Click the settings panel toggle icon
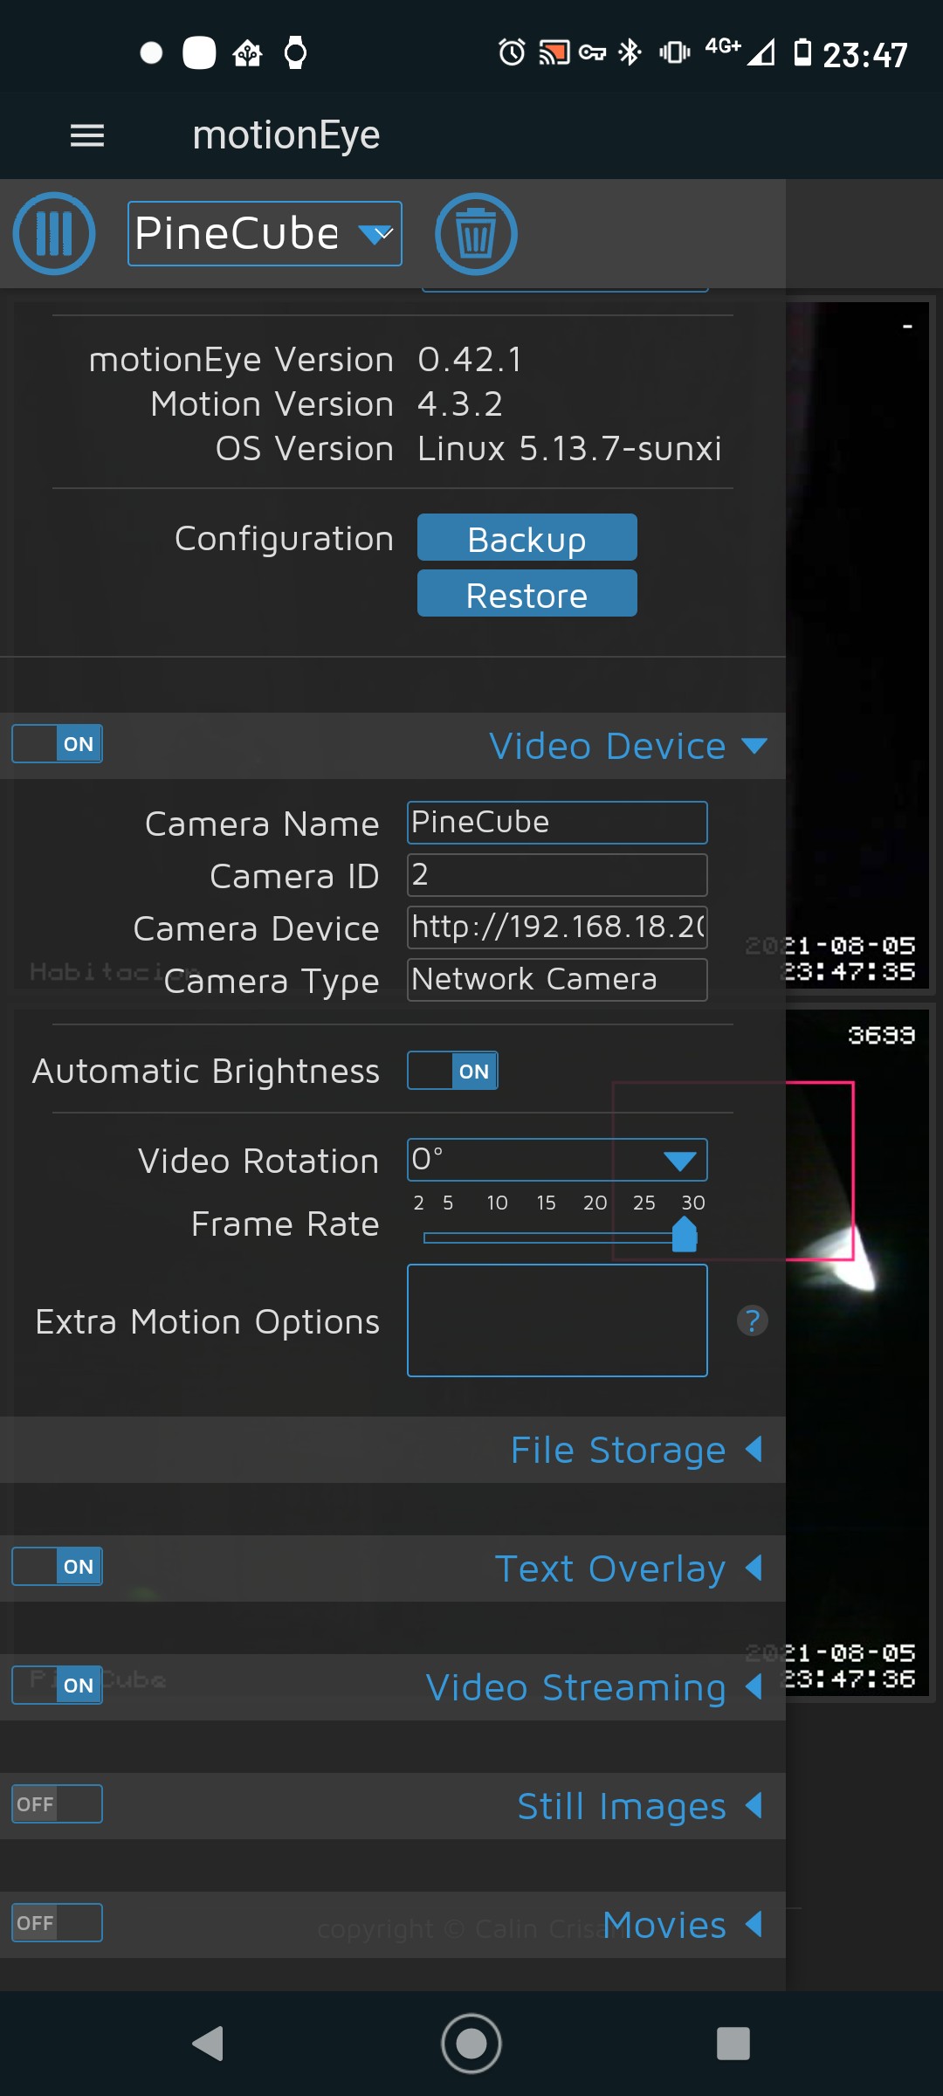 54,234
